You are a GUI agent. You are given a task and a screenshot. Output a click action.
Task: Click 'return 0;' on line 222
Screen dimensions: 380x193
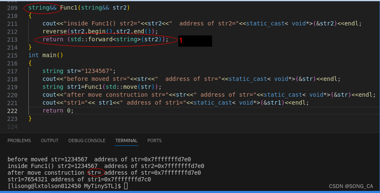[x=58, y=110]
